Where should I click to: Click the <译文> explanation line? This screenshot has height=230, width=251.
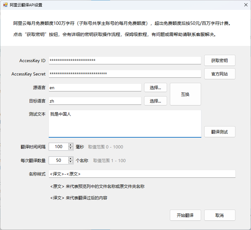[x=79, y=198]
